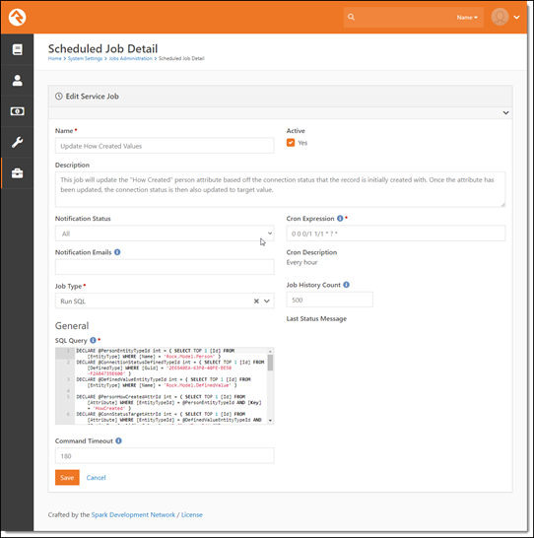The width and height of the screenshot is (534, 538).
Task: Open the Admin Tools wrench icon
Action: point(17,142)
